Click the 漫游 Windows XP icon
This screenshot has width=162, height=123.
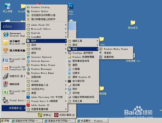click(70, 77)
